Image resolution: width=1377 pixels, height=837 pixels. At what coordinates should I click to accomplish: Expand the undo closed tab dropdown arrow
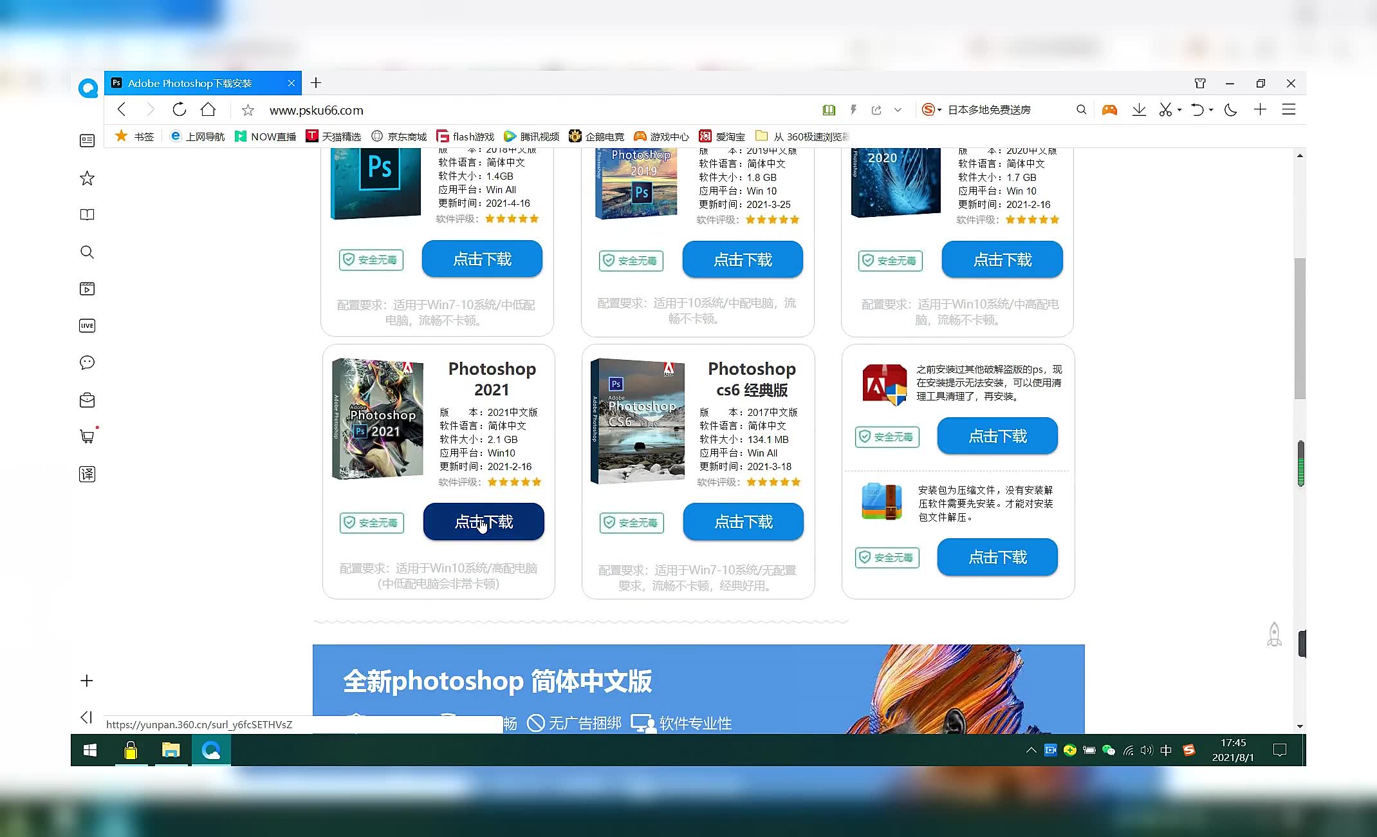[1211, 110]
